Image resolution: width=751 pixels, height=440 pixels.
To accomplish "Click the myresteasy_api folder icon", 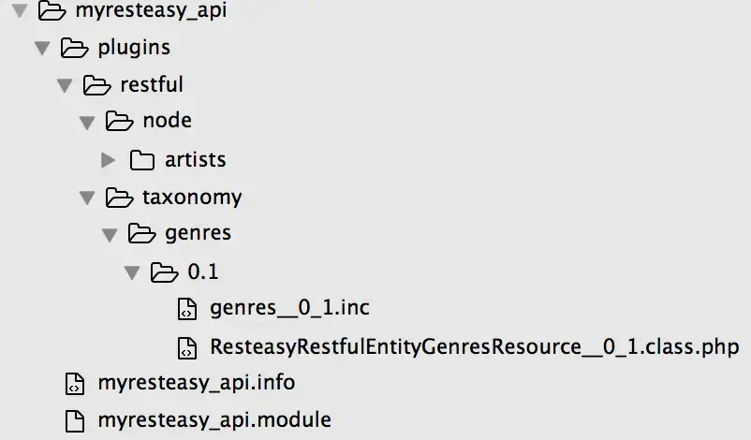I will coord(51,12).
